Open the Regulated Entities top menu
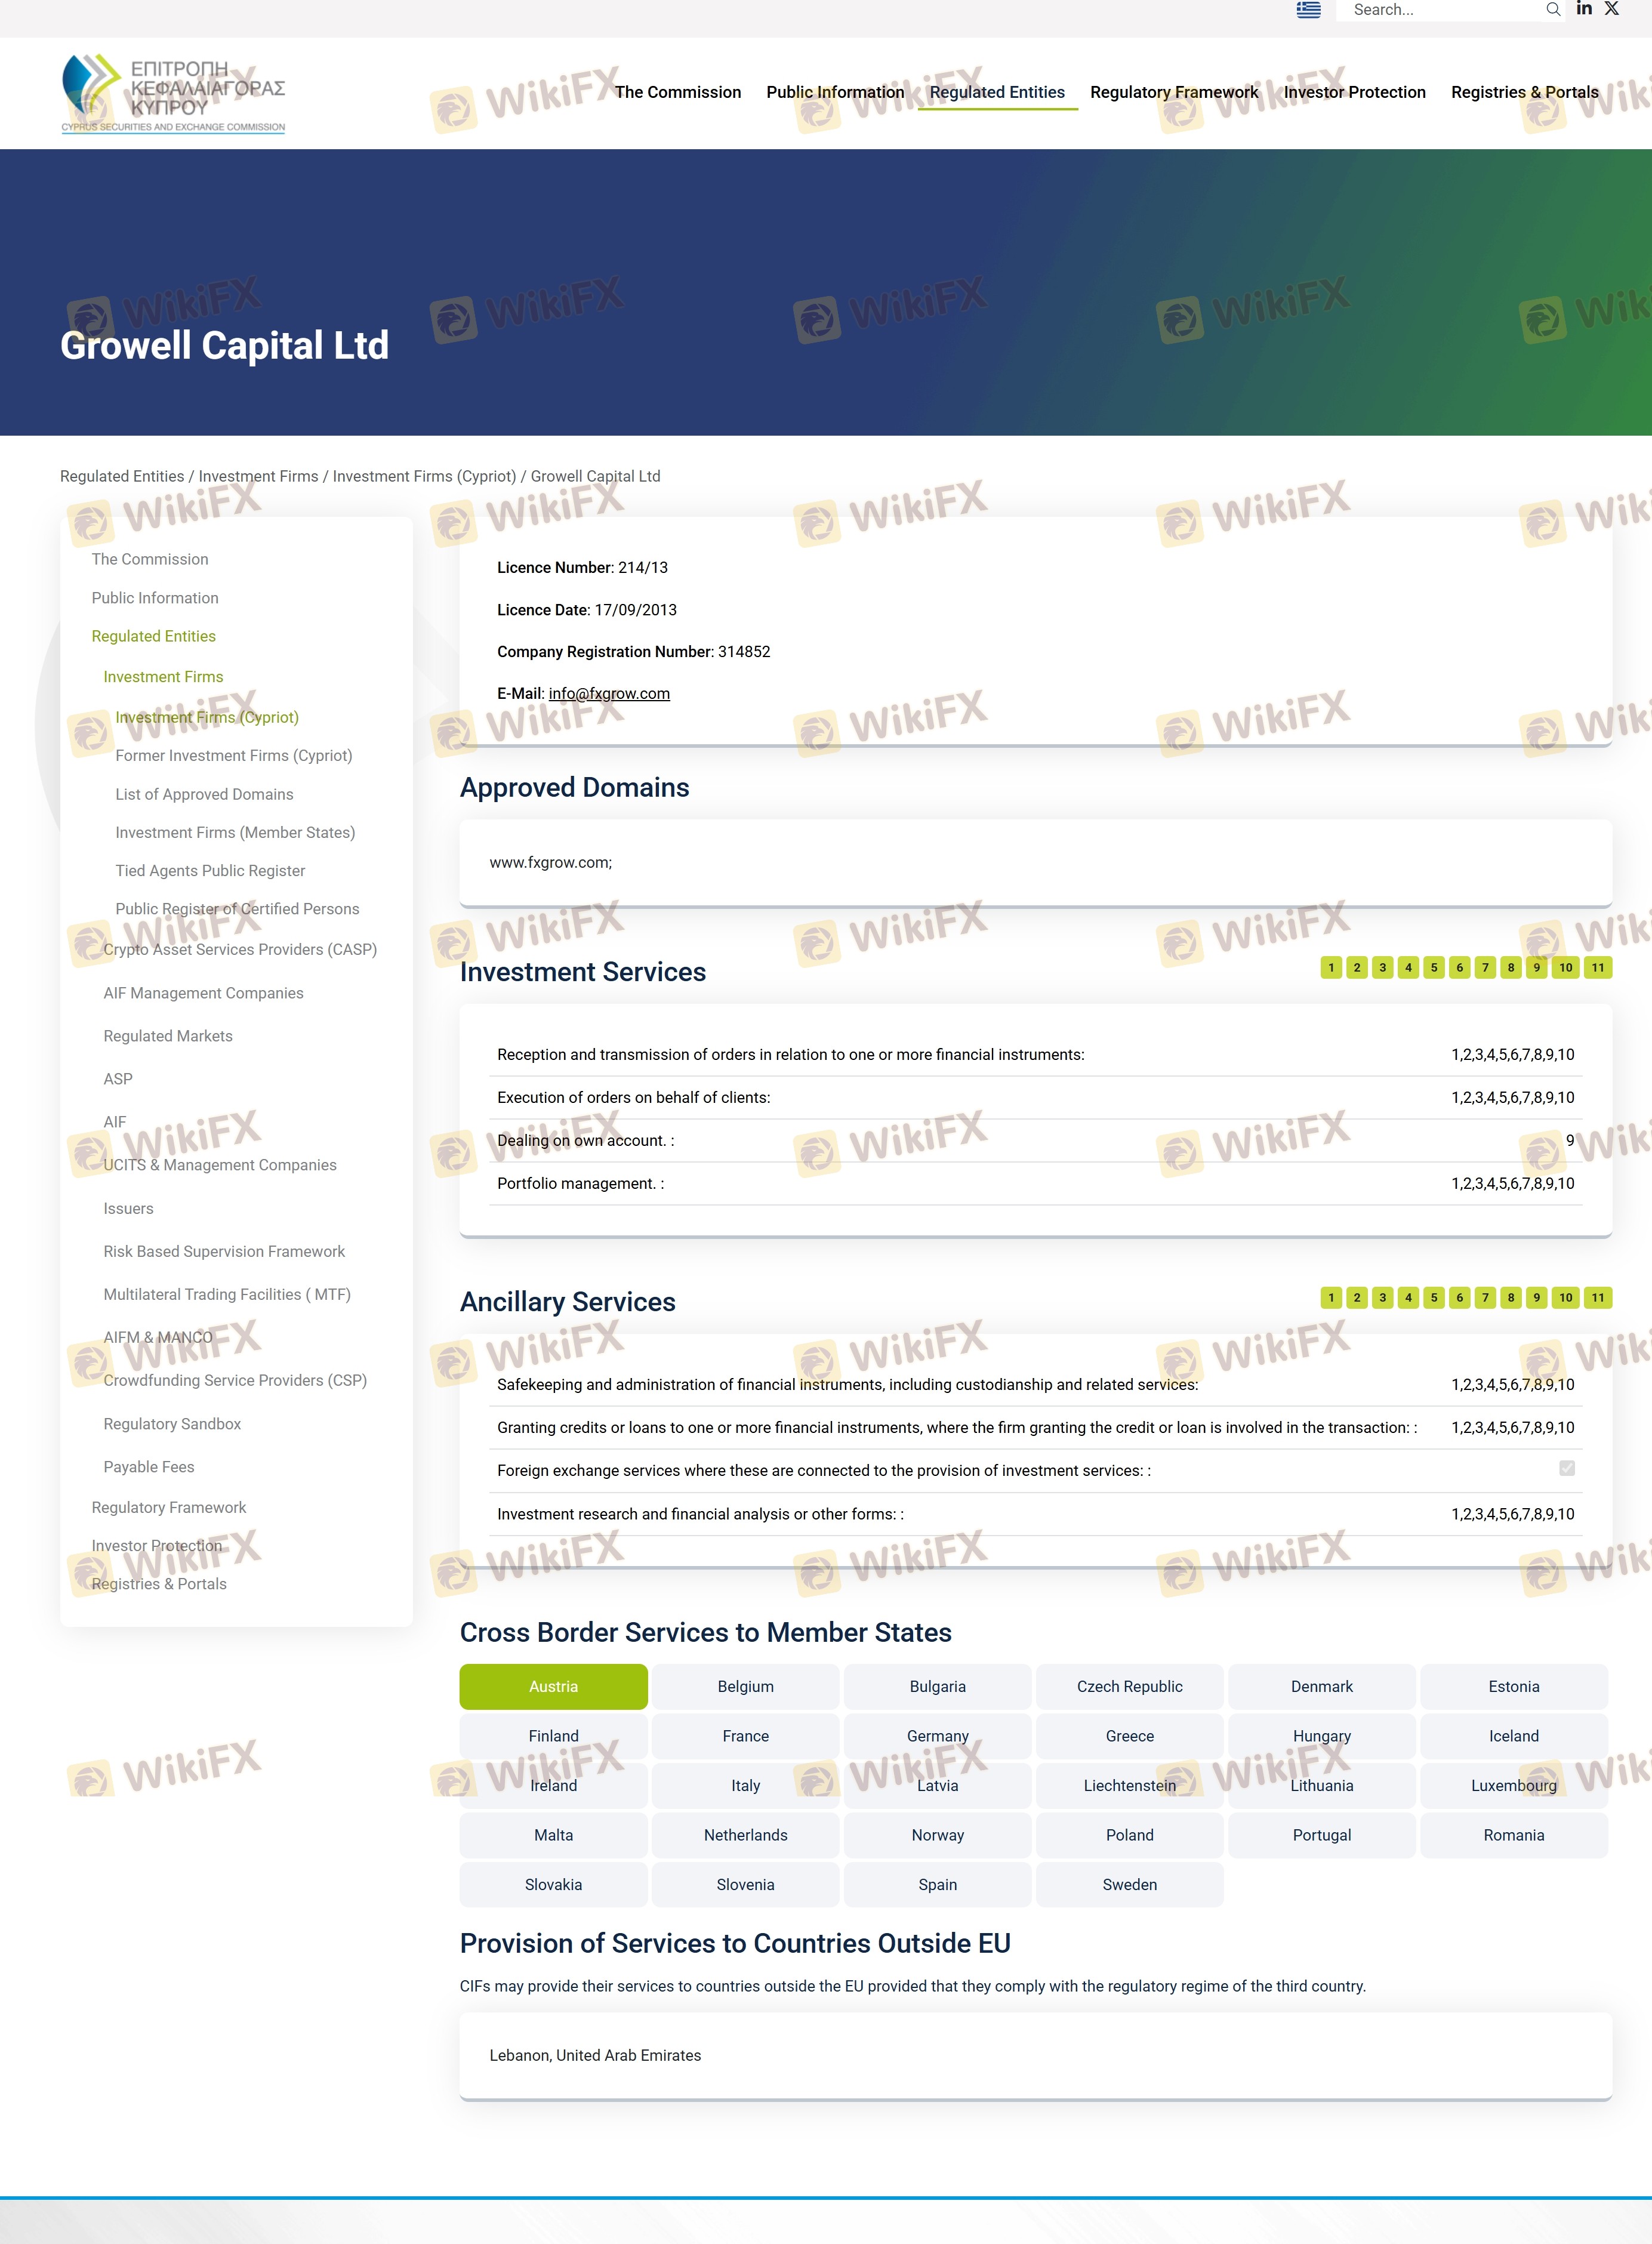Viewport: 1652px width, 2244px height. (x=996, y=92)
